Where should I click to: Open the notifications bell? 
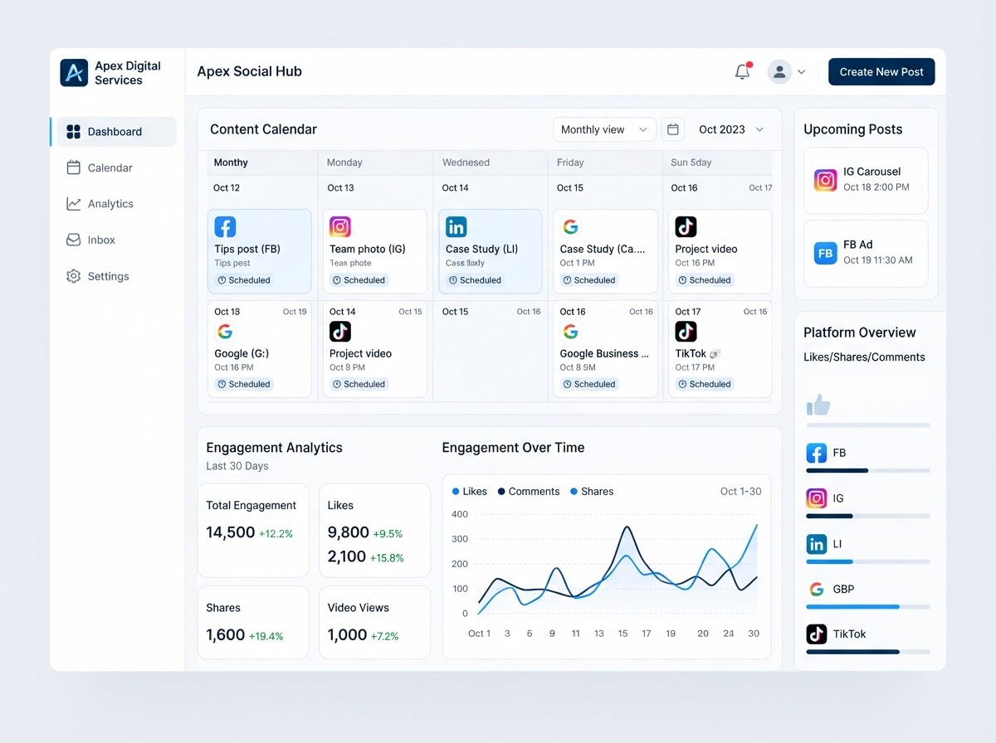click(x=743, y=71)
